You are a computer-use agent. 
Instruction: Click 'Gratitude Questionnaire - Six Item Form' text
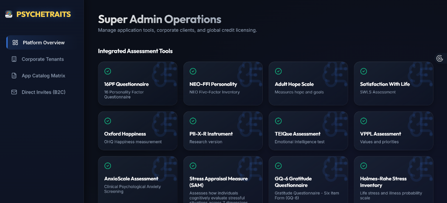click(x=307, y=195)
